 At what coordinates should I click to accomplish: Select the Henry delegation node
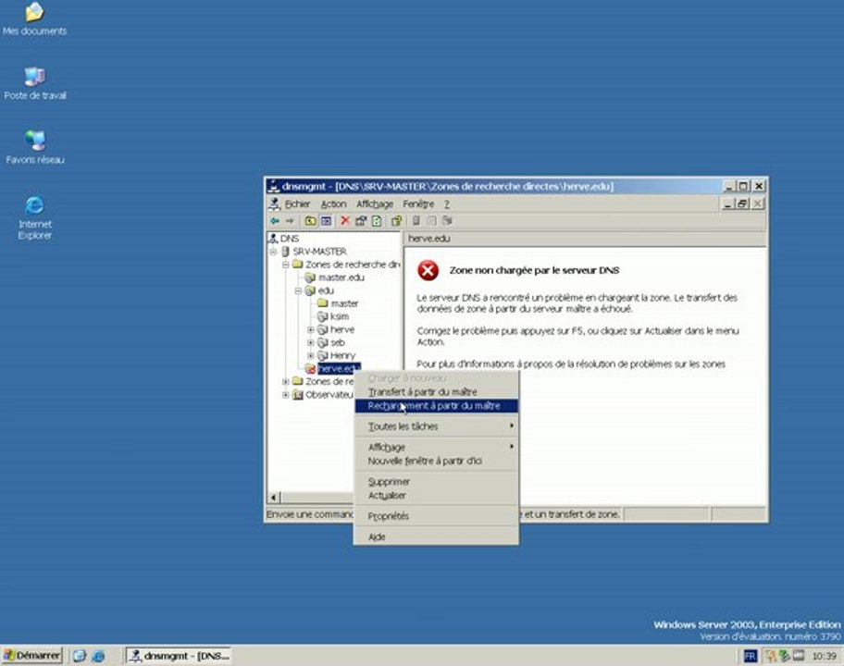(x=342, y=355)
